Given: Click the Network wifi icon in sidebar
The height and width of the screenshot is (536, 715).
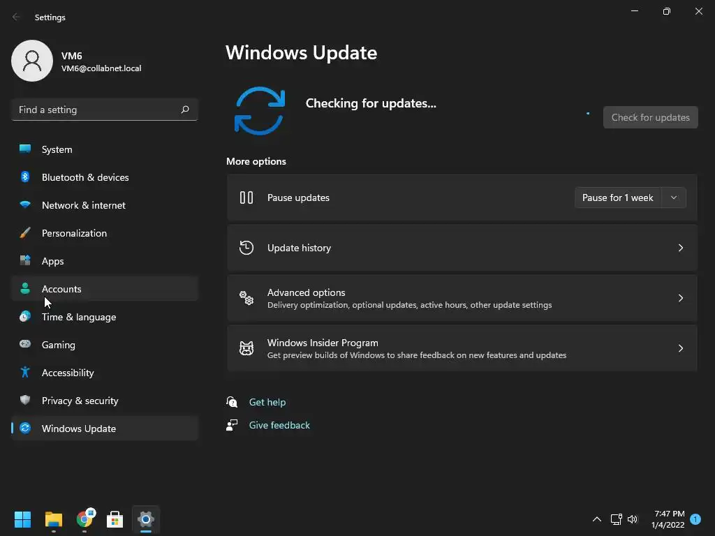Looking at the screenshot, I should point(25,204).
